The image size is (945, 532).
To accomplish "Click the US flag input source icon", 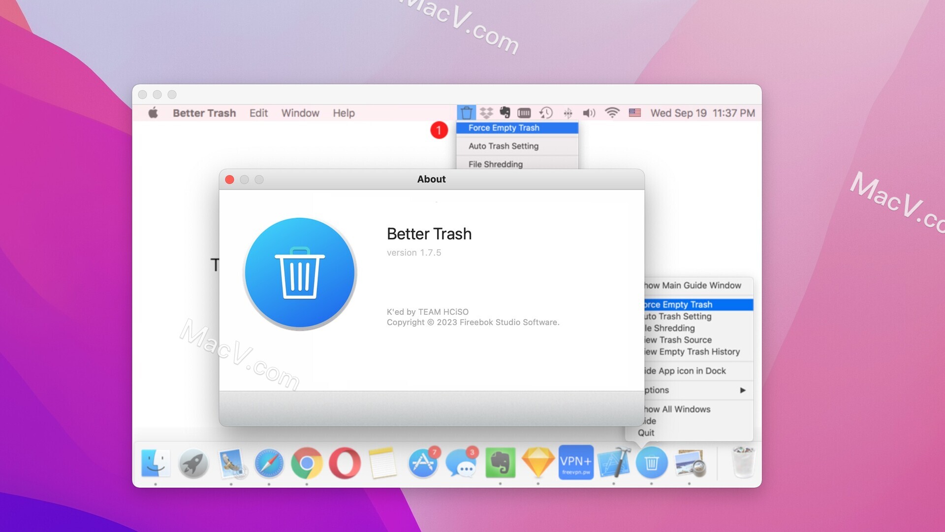I will (x=635, y=113).
